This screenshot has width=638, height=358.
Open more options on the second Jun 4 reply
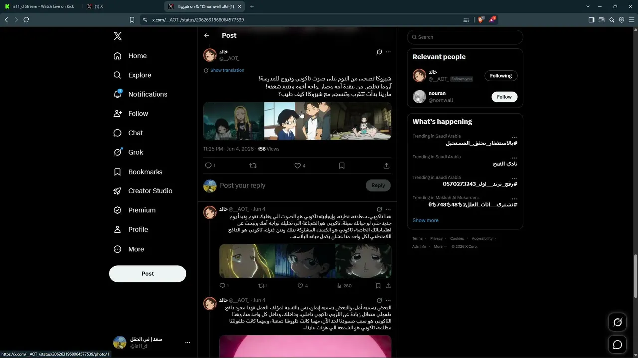point(388,300)
